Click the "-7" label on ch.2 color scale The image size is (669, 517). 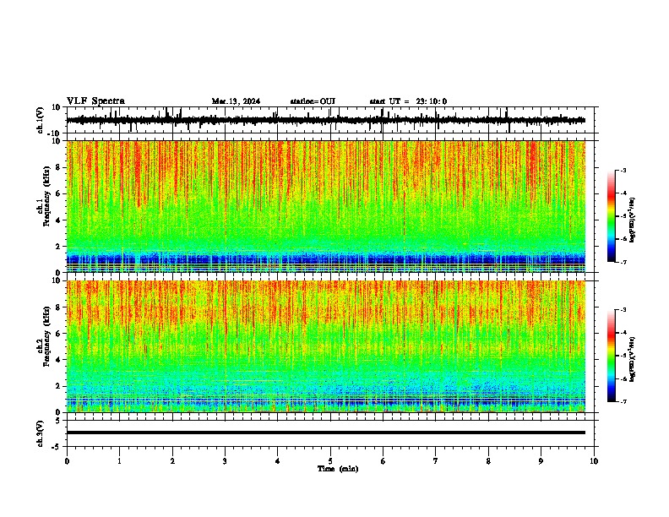[623, 401]
